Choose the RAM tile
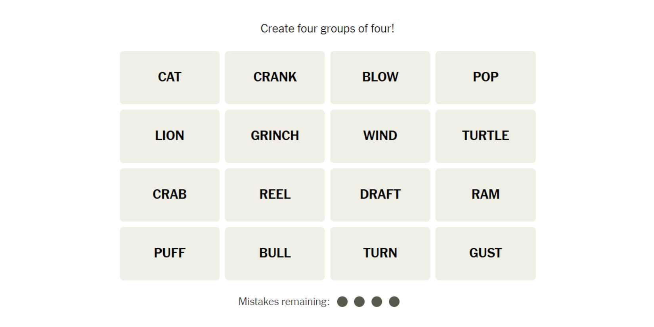The image size is (654, 327). 485,195
